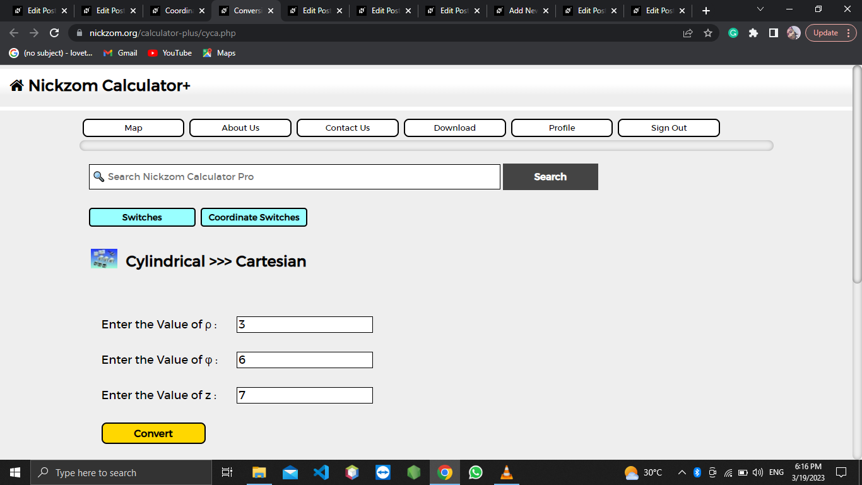This screenshot has width=862, height=485.
Task: Open the multicolor cube app on taskbar
Action: point(352,472)
